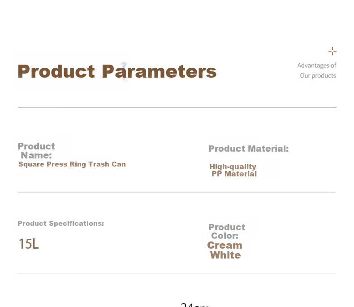
Task: Click the brown plus icon at top right
Action: pyautogui.click(x=332, y=51)
